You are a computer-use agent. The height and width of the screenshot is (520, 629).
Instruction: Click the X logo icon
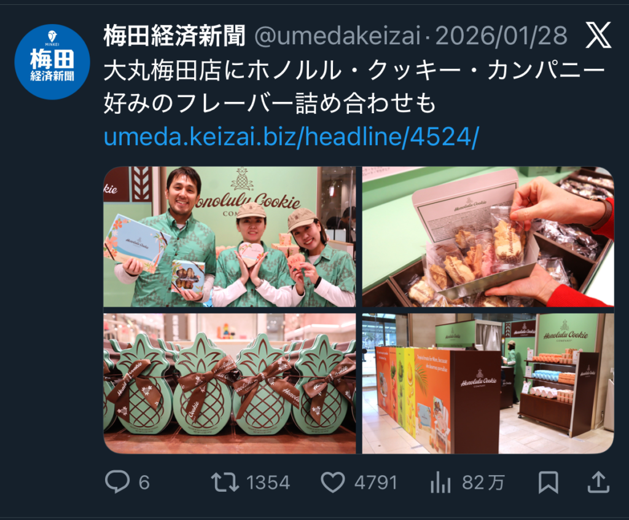pyautogui.click(x=598, y=35)
